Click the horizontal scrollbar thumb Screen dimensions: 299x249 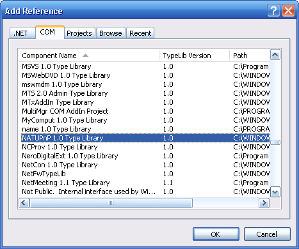[x=111, y=203]
